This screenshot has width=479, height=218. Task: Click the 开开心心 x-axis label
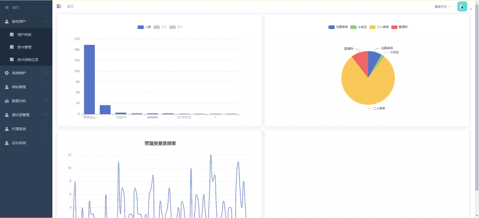89,117
